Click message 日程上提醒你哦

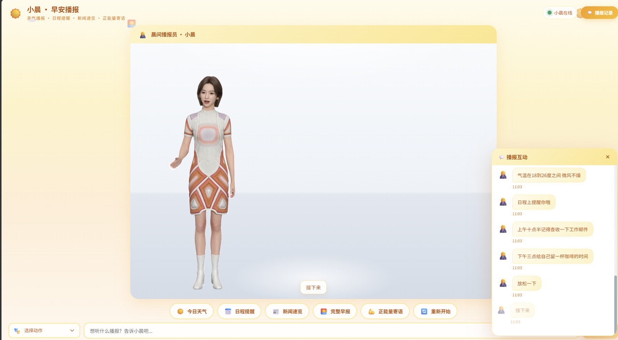tap(534, 202)
